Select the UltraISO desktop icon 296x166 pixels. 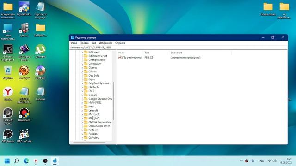[40, 72]
